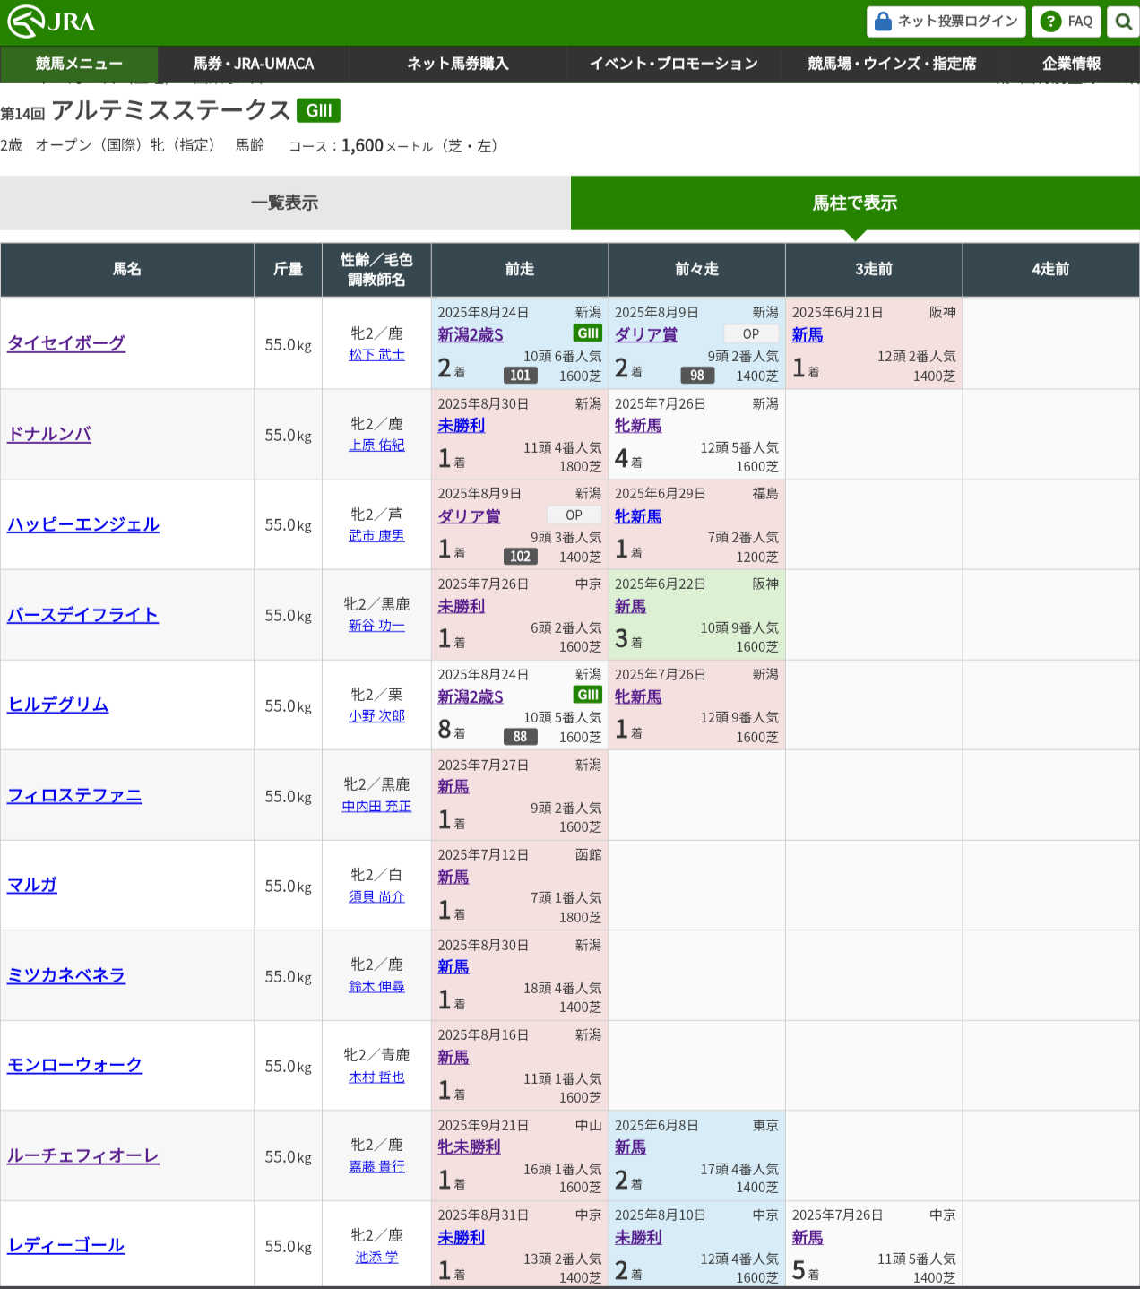Image resolution: width=1140 pixels, height=1289 pixels.
Task: Open the 競馬メニュー menu
Action: coord(79,64)
